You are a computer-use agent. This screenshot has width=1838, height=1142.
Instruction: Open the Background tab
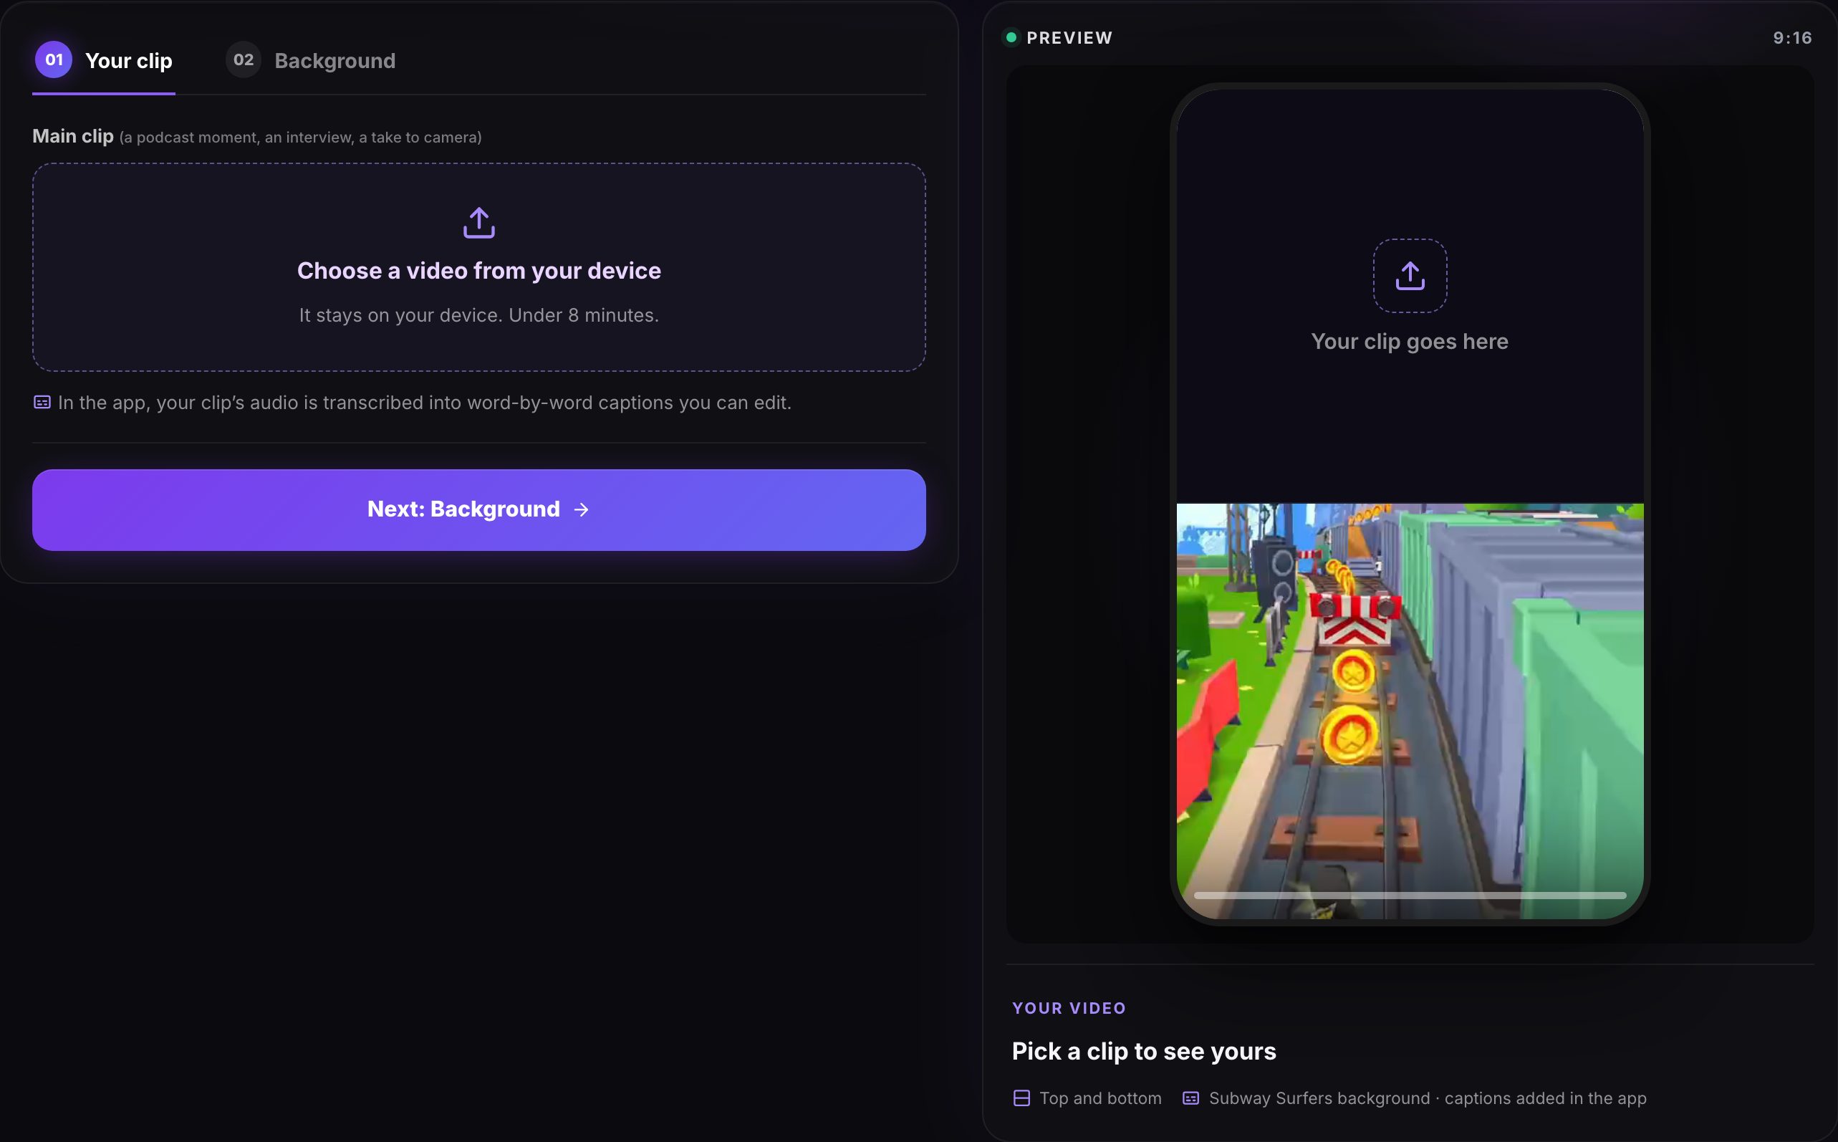[310, 60]
